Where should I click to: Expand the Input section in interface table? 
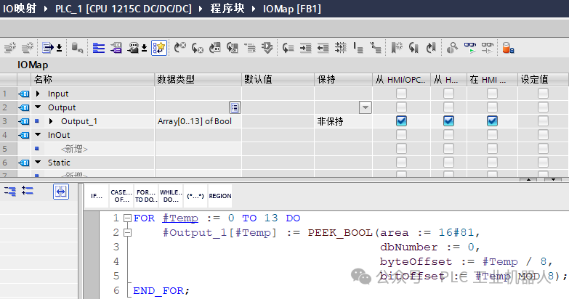[38, 94]
